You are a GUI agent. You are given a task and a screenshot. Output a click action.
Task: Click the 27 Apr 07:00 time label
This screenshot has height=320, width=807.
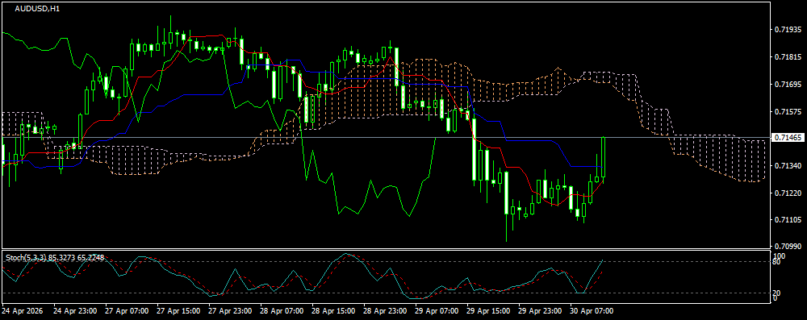pos(128,311)
